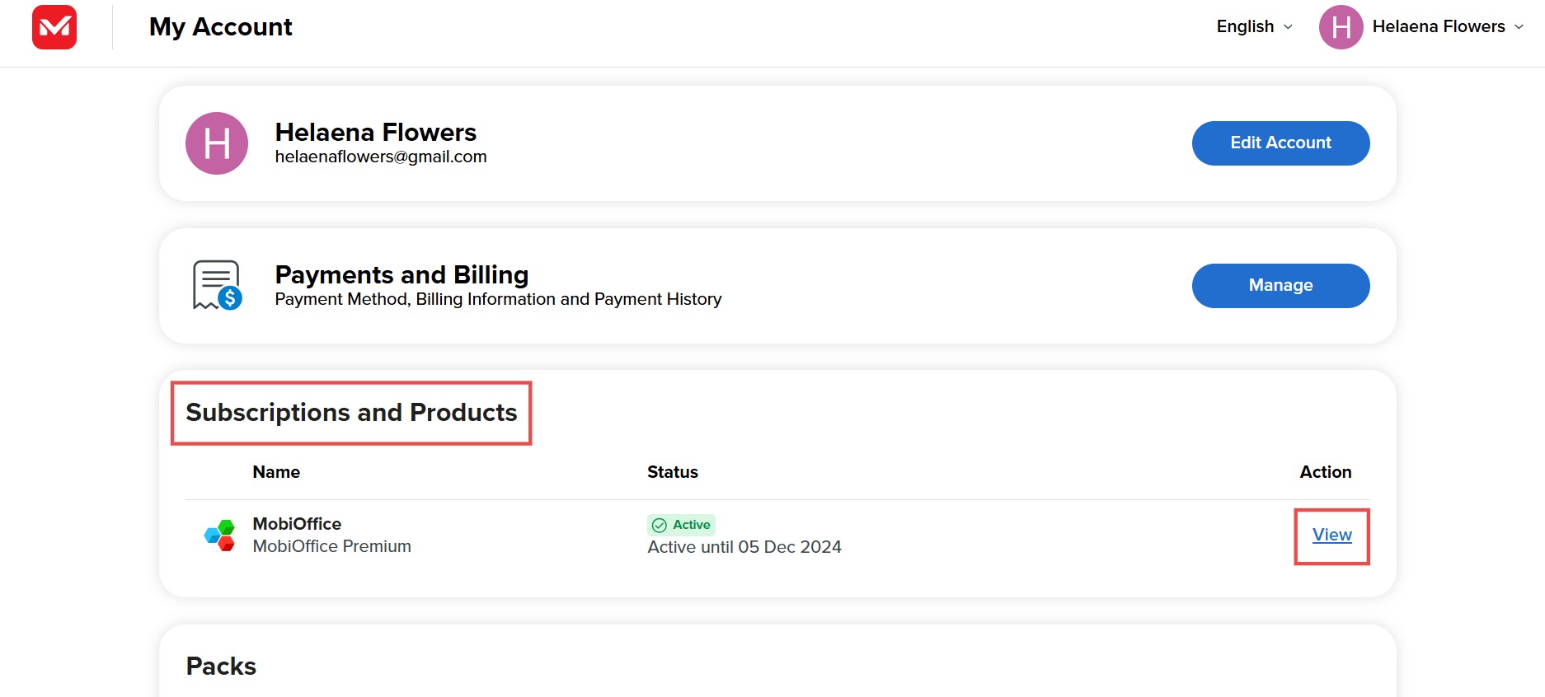Click the green Active status badge
The height and width of the screenshot is (697, 1545).
pos(681,525)
